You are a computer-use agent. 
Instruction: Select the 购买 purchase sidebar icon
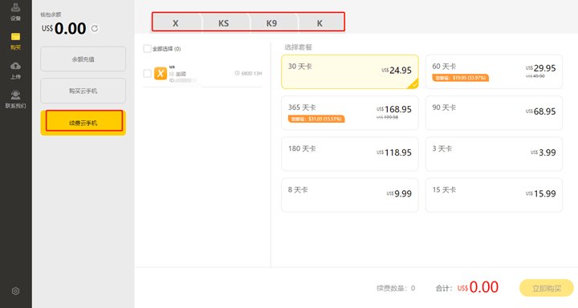click(x=15, y=41)
